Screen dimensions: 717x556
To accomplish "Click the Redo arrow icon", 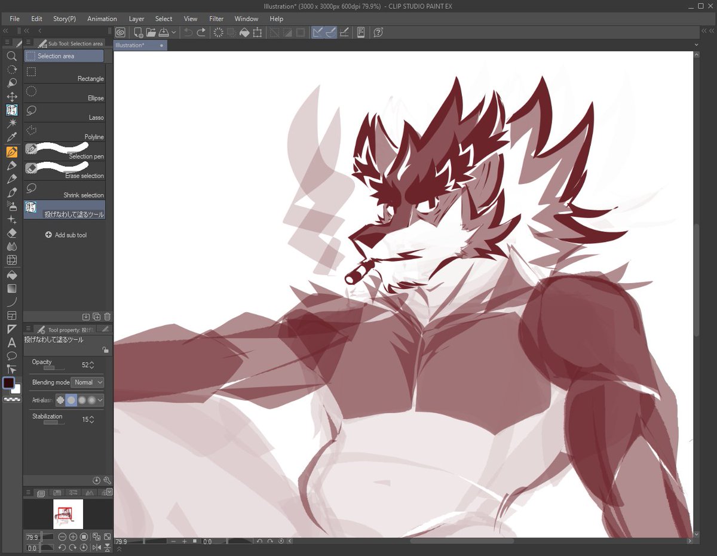I will [201, 33].
